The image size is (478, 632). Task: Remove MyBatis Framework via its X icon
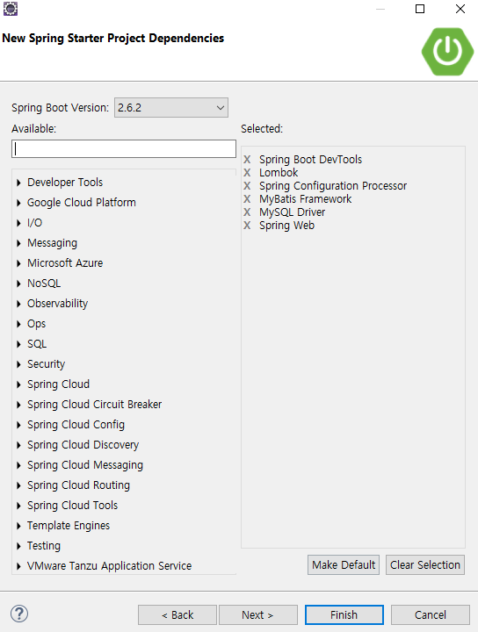point(247,199)
